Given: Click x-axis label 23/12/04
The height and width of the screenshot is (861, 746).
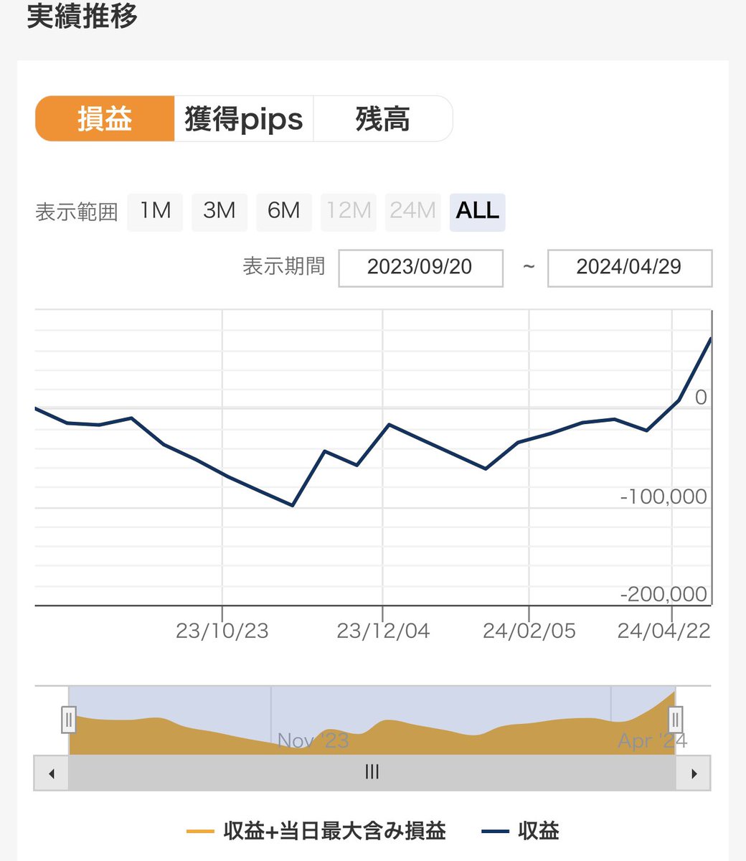Looking at the screenshot, I should (383, 631).
